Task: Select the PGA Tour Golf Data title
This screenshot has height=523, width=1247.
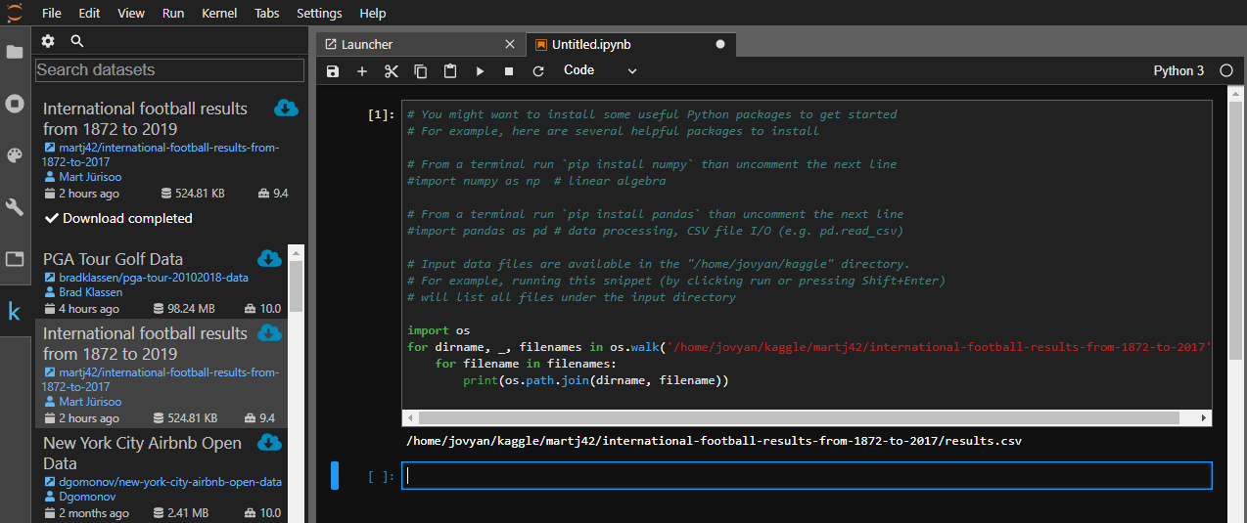Action: pos(113,259)
